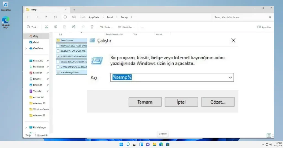Image resolution: width=283 pixels, height=148 pixels.
Task: Open Recycle Bin desktop icon
Action: click(6, 7)
